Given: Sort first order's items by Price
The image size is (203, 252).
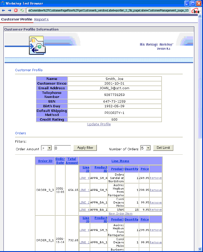Looking at the screenshot, I should pos(145,169).
